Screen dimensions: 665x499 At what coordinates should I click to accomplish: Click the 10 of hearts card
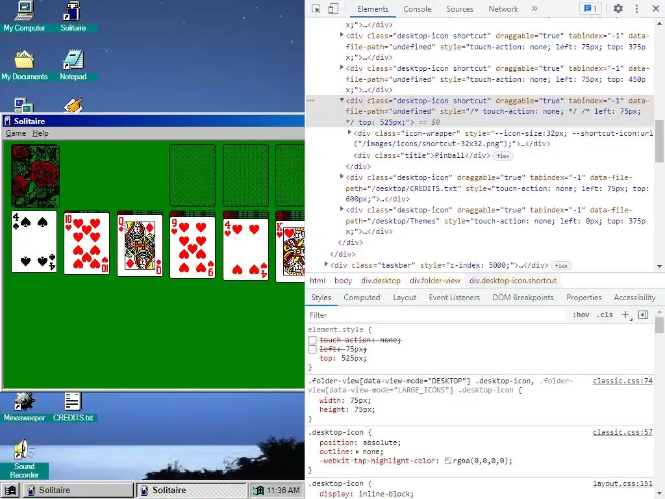[x=86, y=243]
